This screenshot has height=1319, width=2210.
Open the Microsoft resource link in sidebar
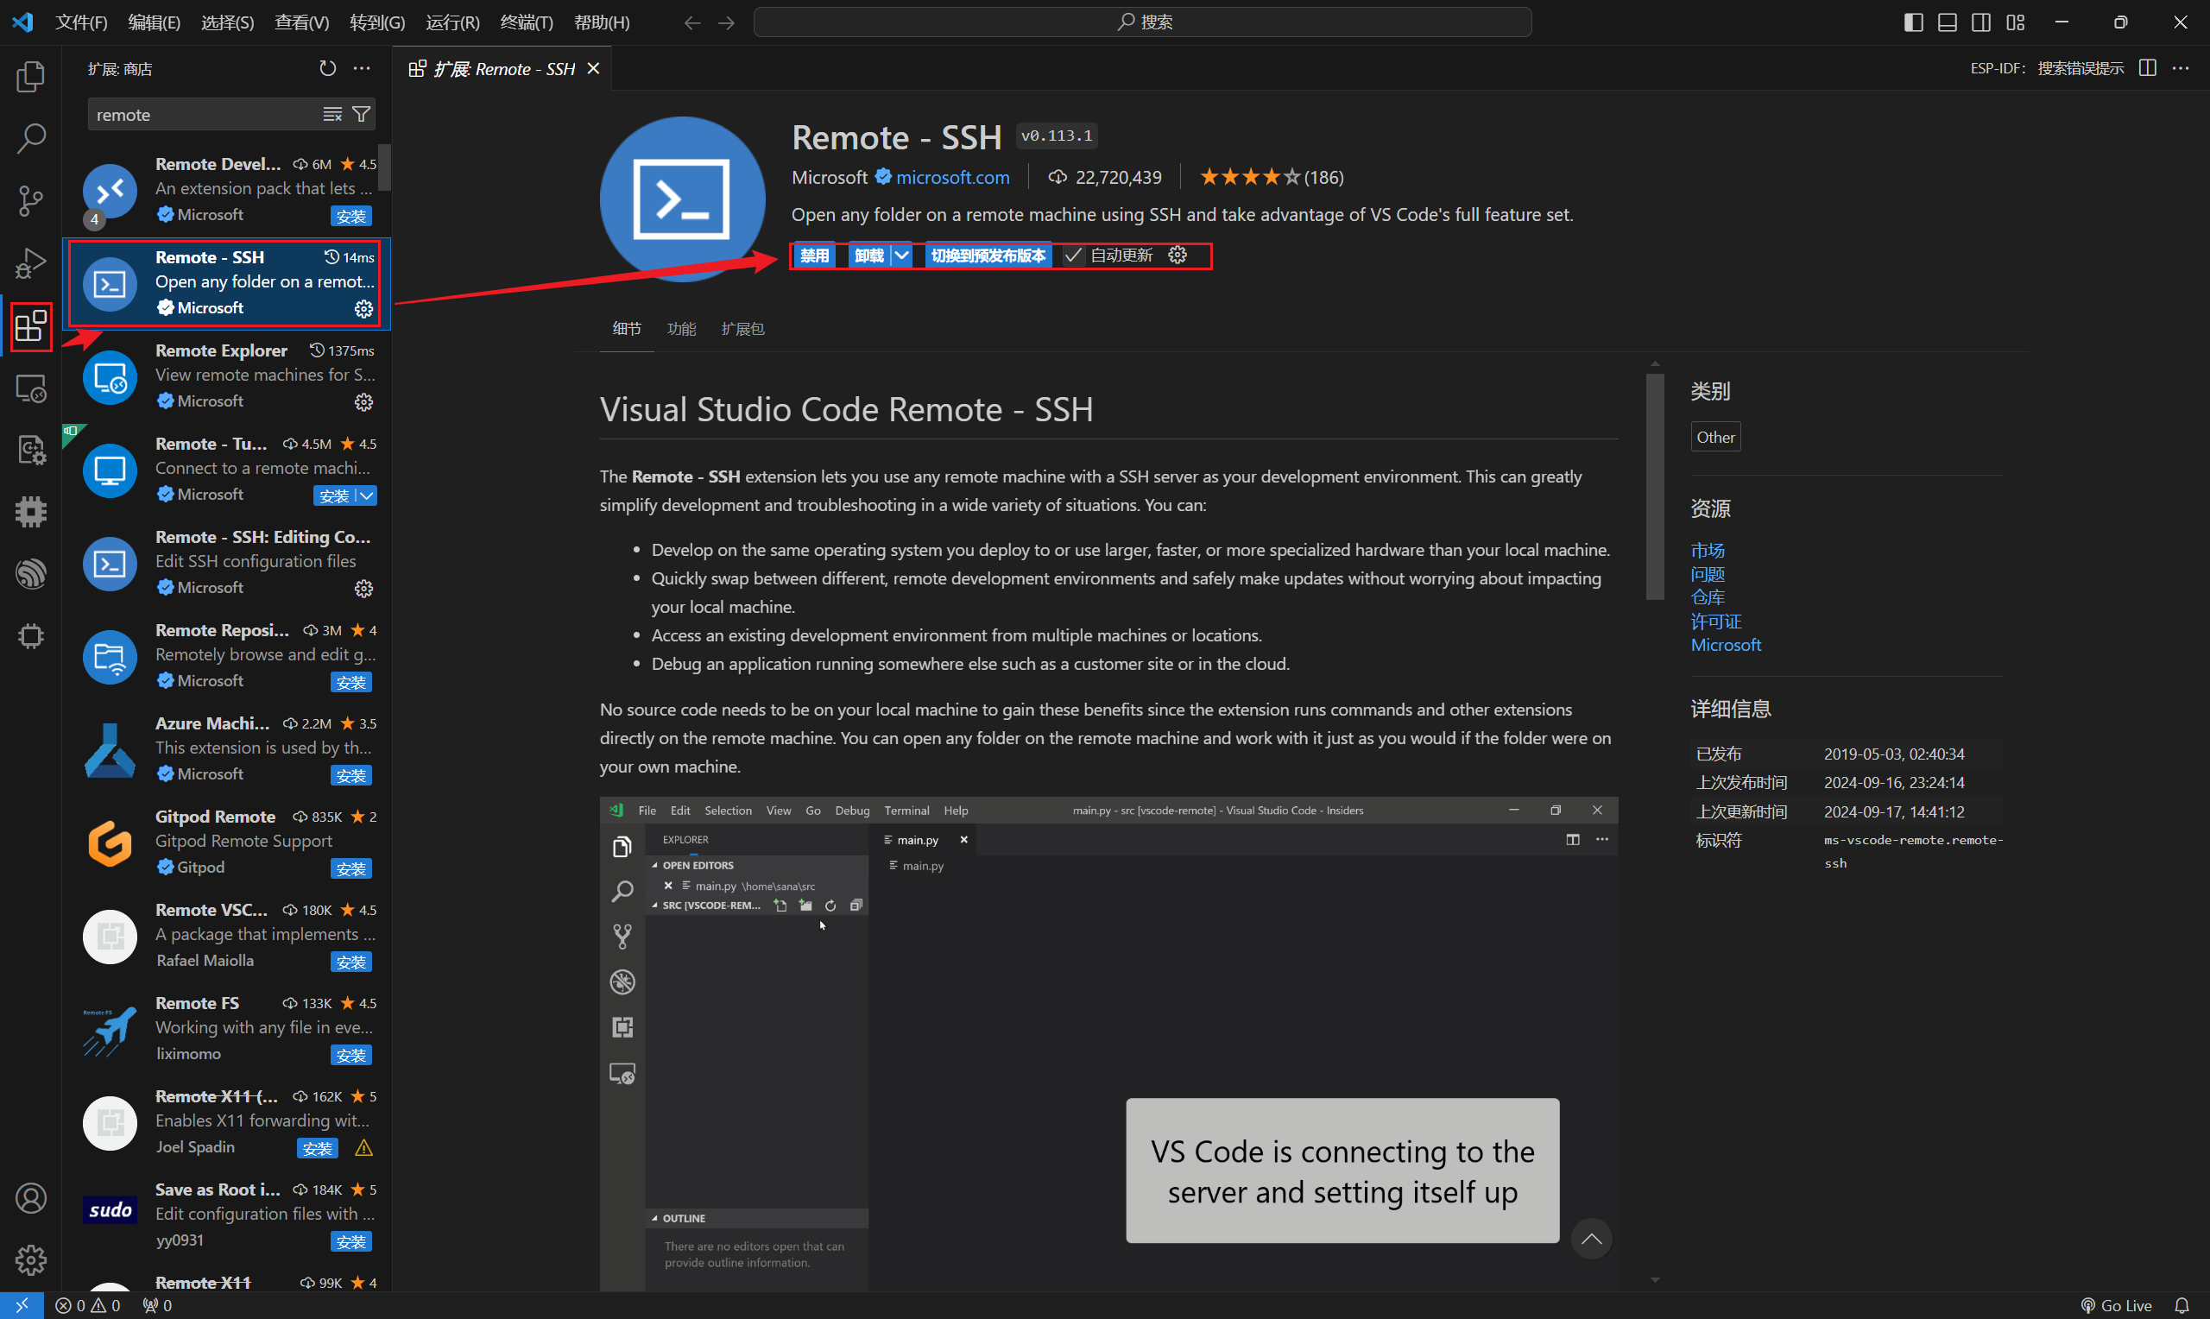[x=1725, y=646]
